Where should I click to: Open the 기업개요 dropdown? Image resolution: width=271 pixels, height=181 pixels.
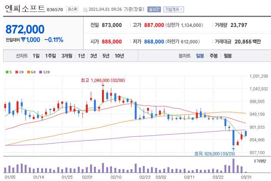coord(174,9)
